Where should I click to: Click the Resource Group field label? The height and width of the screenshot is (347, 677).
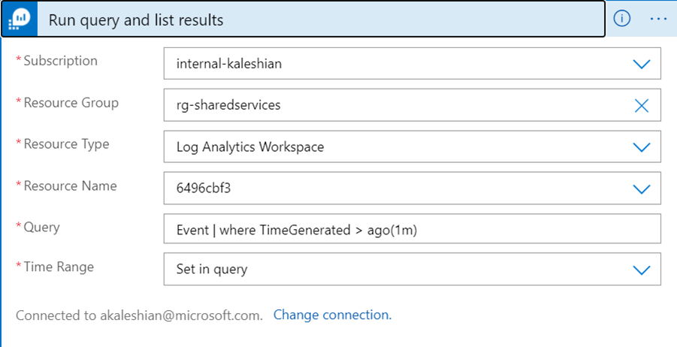click(71, 103)
